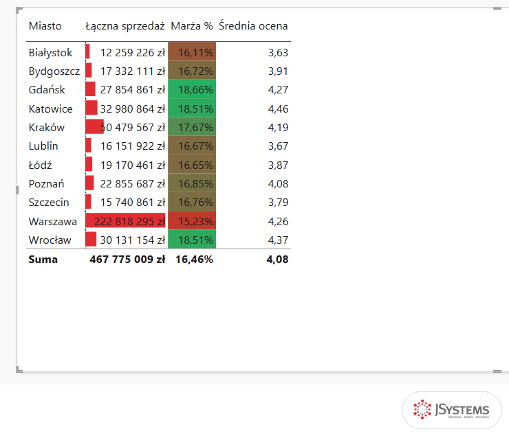
Task: Grab the bottom-right edge handle of visual
Action: [497, 371]
